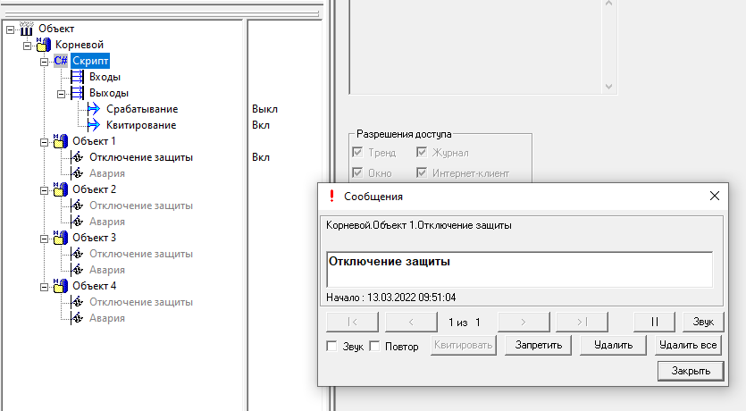This screenshot has height=411, width=746.
Task: Click Объект 4 Отключение защиты signal icon
Action: (77, 302)
